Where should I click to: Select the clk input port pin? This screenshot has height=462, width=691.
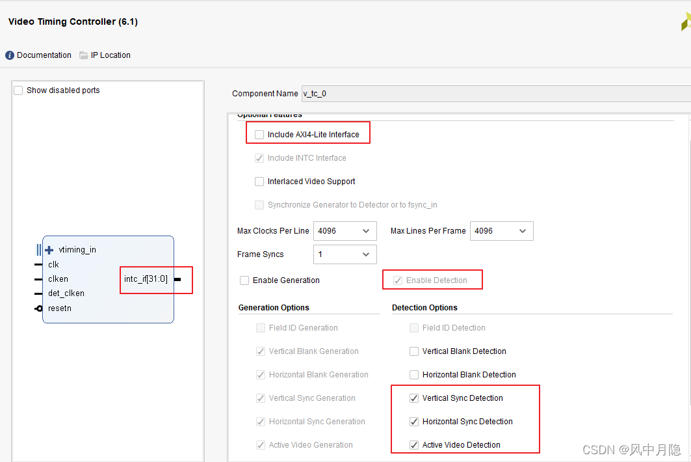pyautogui.click(x=53, y=264)
